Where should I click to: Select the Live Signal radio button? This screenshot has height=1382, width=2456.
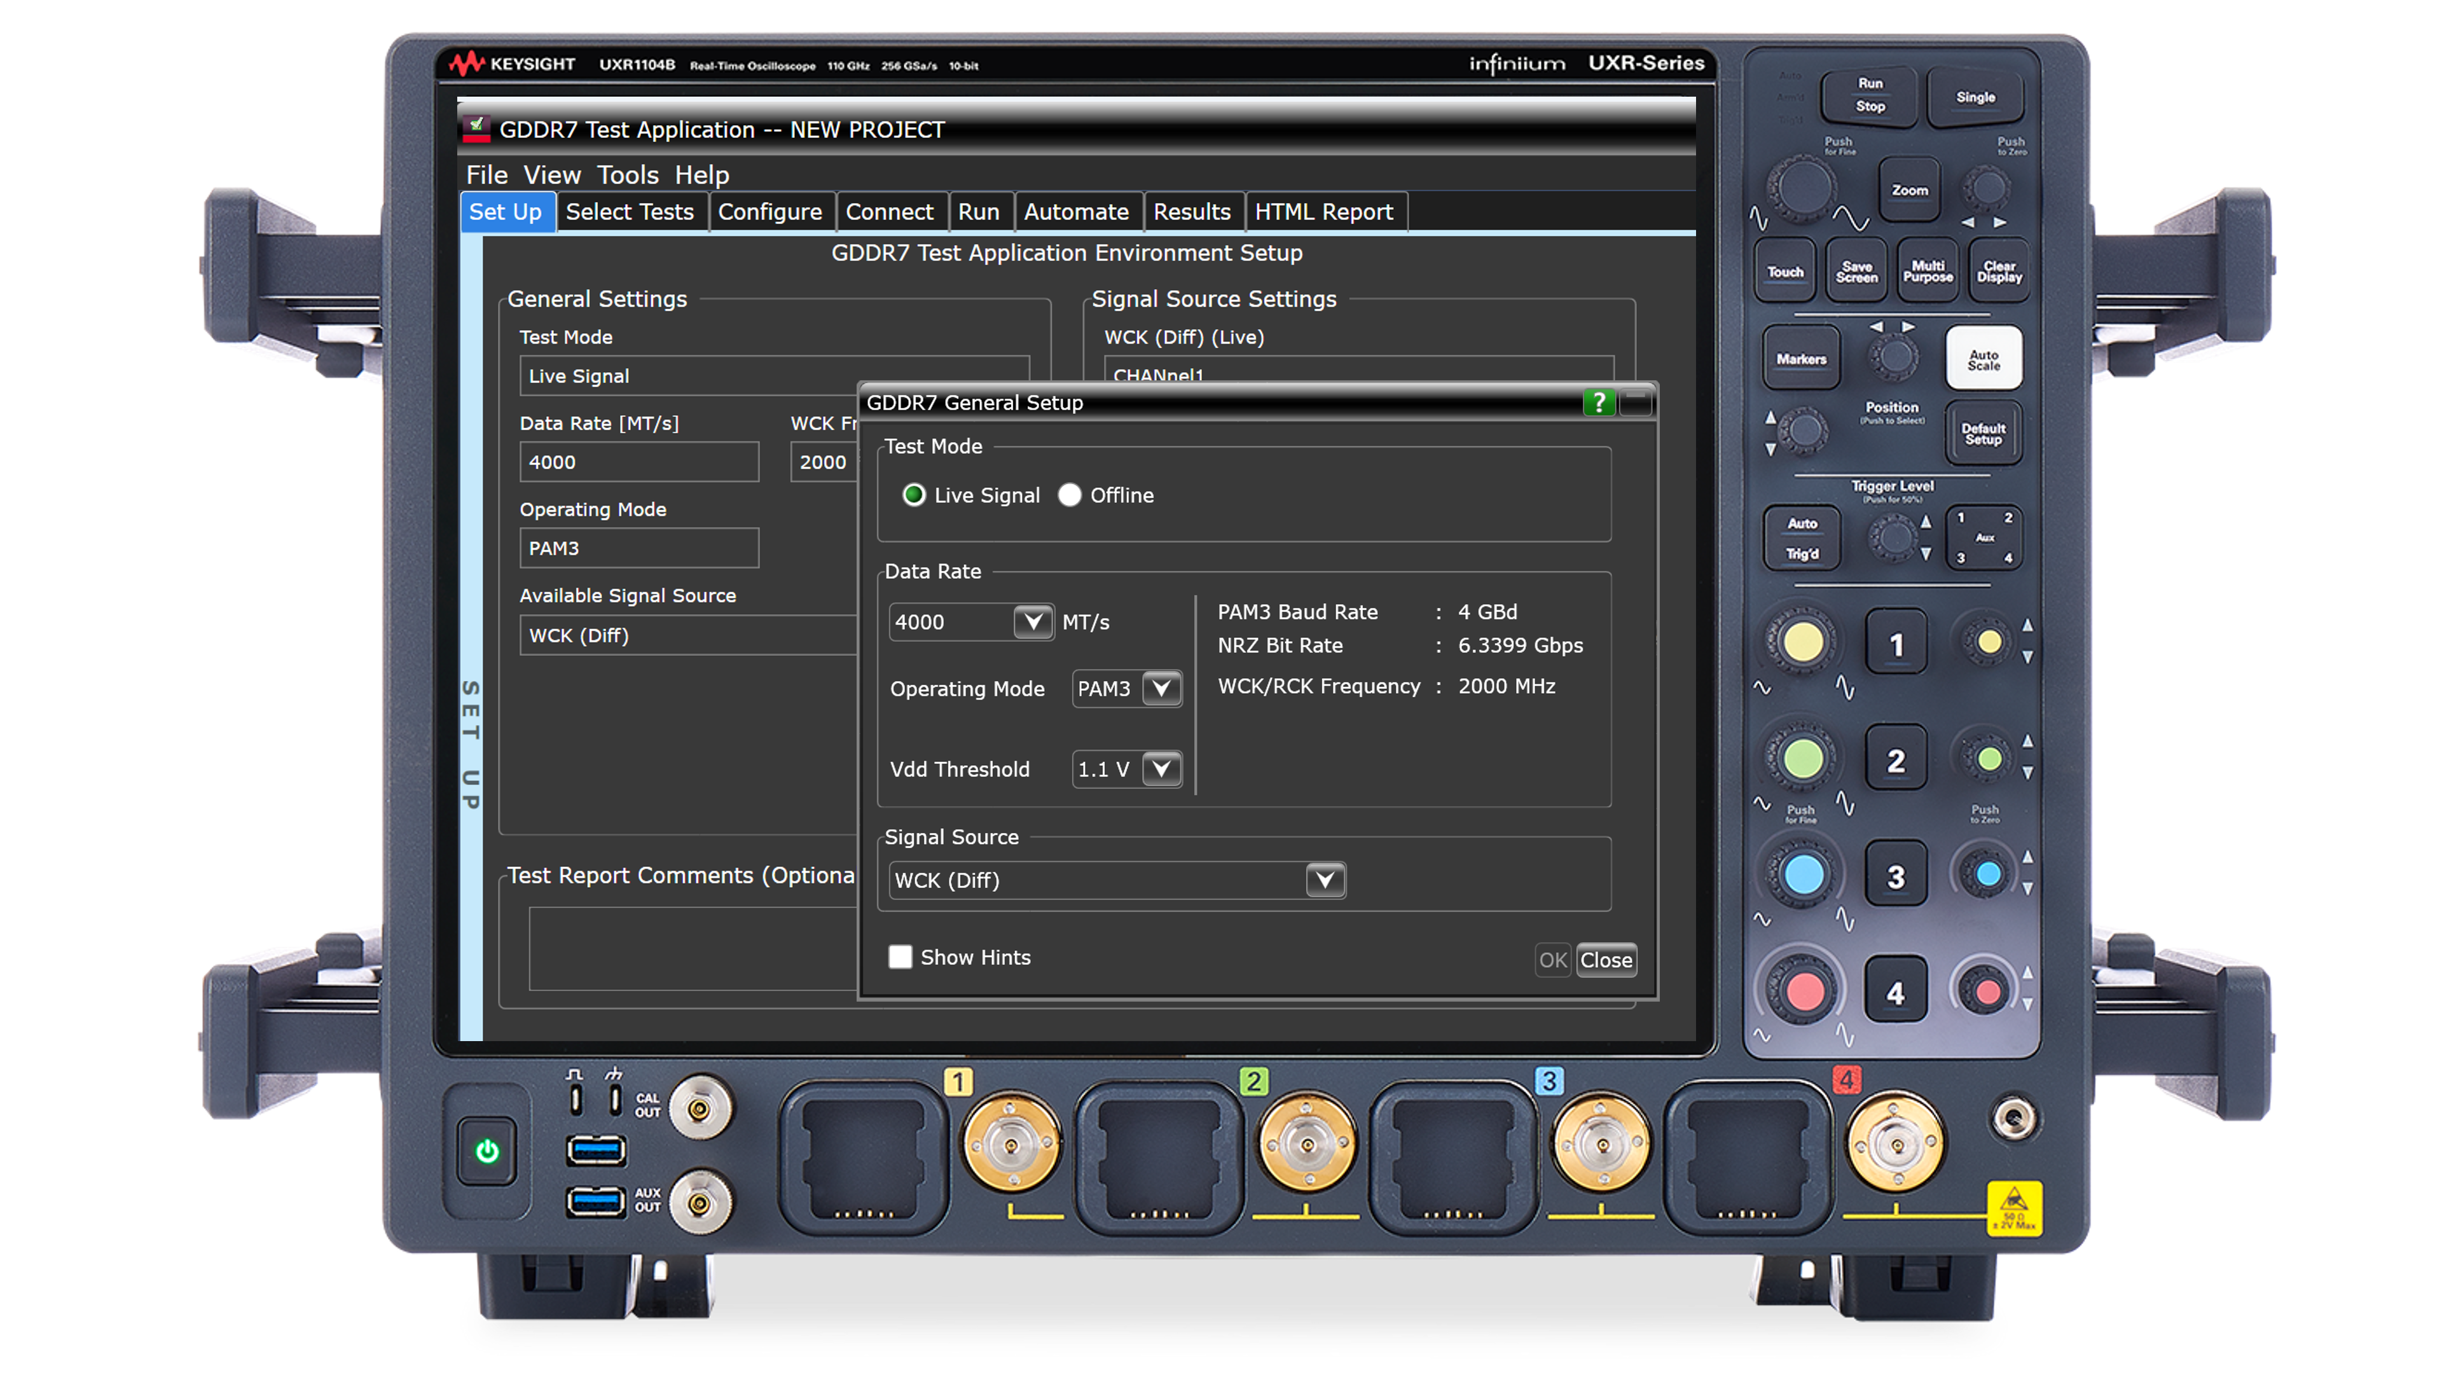pos(913,495)
